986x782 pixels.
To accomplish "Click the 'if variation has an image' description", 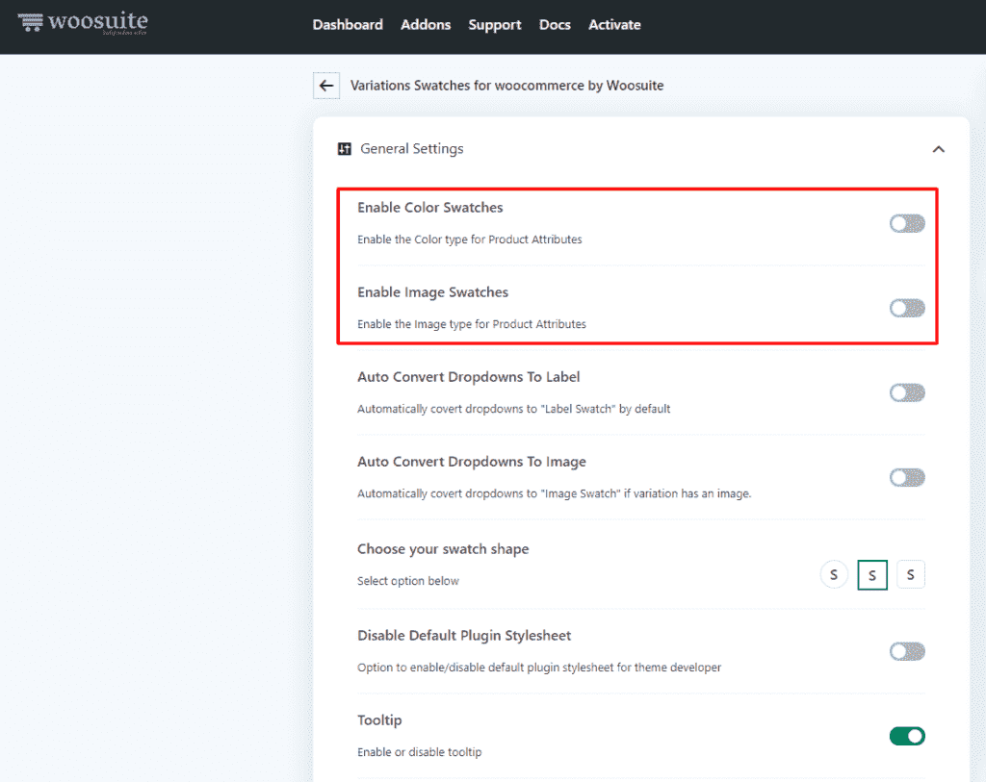I will click(x=554, y=493).
